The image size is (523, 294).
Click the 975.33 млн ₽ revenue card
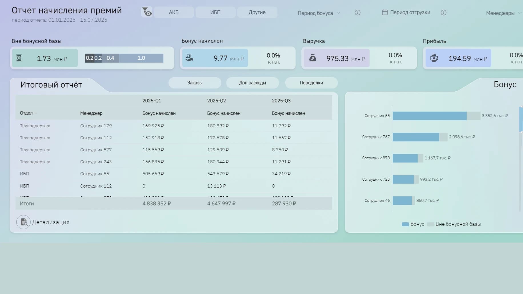[x=336, y=58]
